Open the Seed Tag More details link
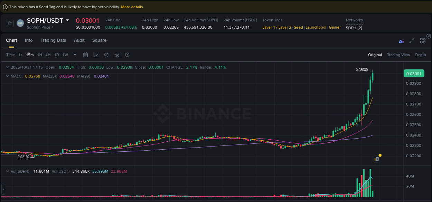The height and width of the screenshot is (202, 432). click(132, 7)
